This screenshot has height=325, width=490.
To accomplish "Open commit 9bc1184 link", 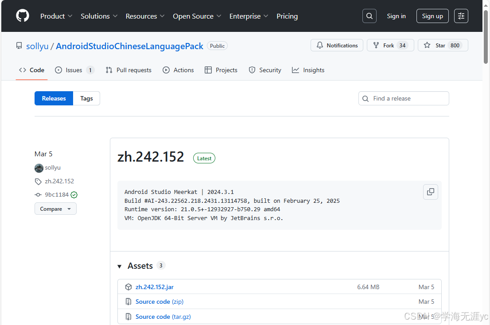I will pyautogui.click(x=57, y=194).
